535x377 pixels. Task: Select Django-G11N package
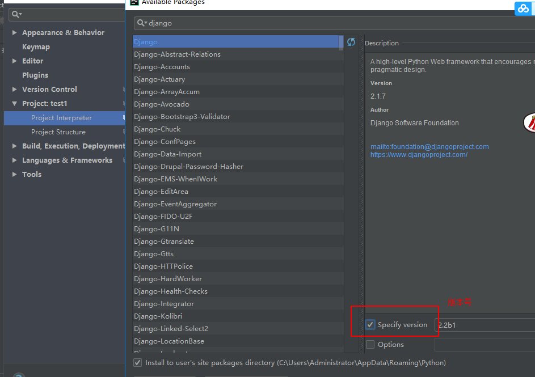(238, 228)
